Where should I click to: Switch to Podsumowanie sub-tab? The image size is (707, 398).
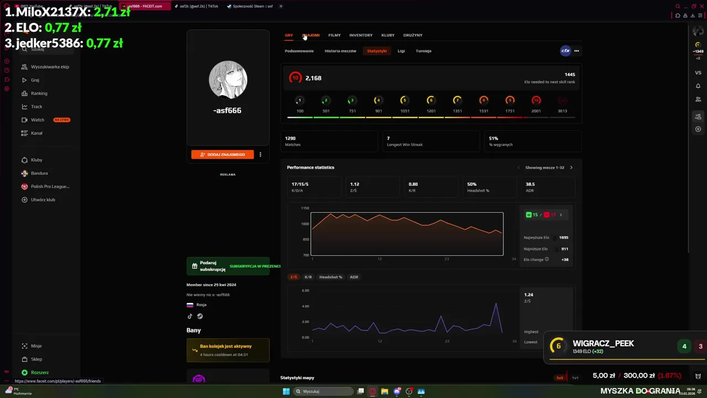pyautogui.click(x=299, y=51)
